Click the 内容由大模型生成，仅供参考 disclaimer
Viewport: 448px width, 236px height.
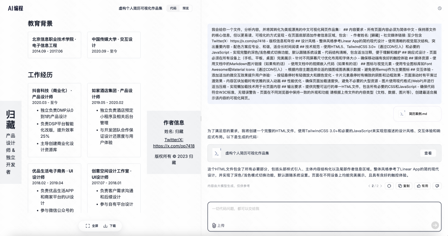click(229, 186)
